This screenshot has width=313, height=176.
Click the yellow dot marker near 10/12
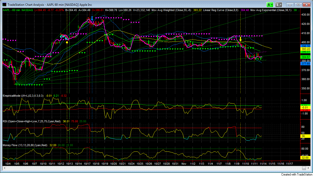pos(67,42)
